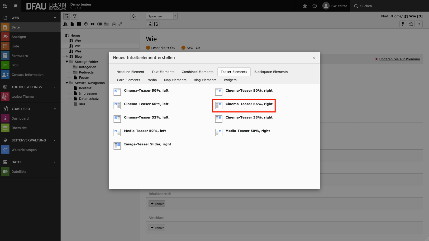429x241 pixels.
Task: Expand the Blog page tree node
Action: [67, 57]
